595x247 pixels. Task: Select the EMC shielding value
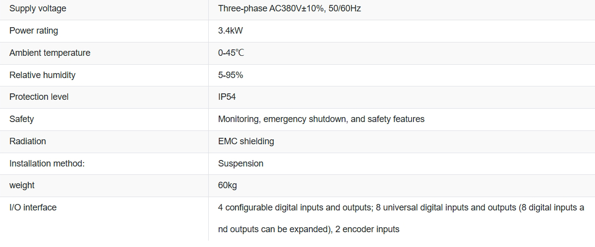point(246,141)
